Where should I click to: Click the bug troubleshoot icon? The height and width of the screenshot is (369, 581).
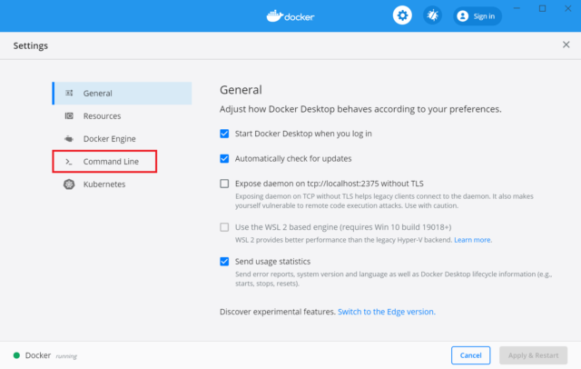(432, 15)
